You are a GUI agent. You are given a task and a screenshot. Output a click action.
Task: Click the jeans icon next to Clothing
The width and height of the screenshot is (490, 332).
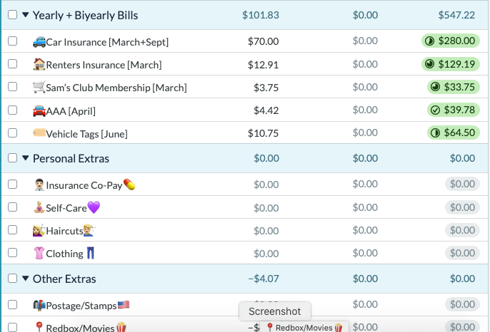(x=91, y=253)
